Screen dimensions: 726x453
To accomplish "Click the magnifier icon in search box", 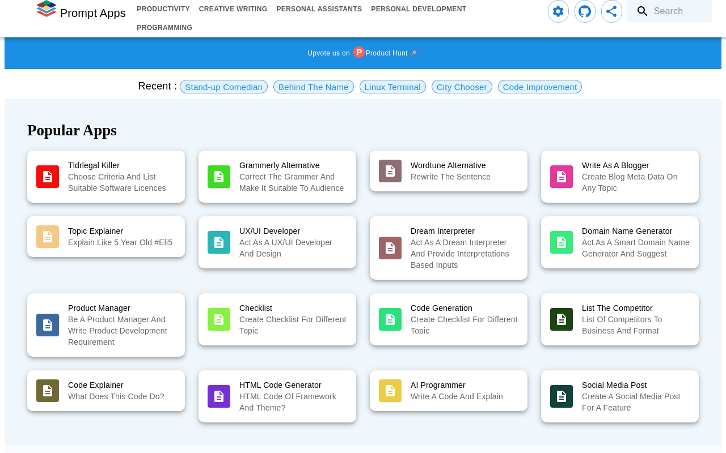I will pyautogui.click(x=642, y=11).
